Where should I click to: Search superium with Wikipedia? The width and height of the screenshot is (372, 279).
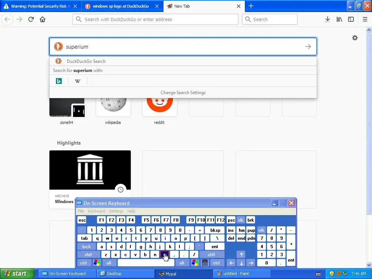pyautogui.click(x=78, y=81)
